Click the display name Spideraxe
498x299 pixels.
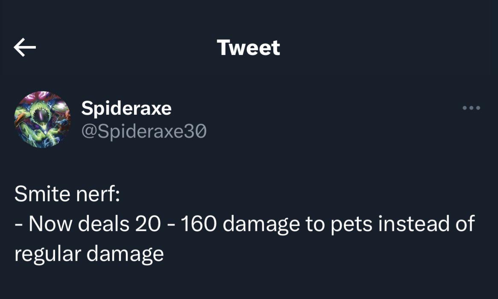(x=126, y=108)
